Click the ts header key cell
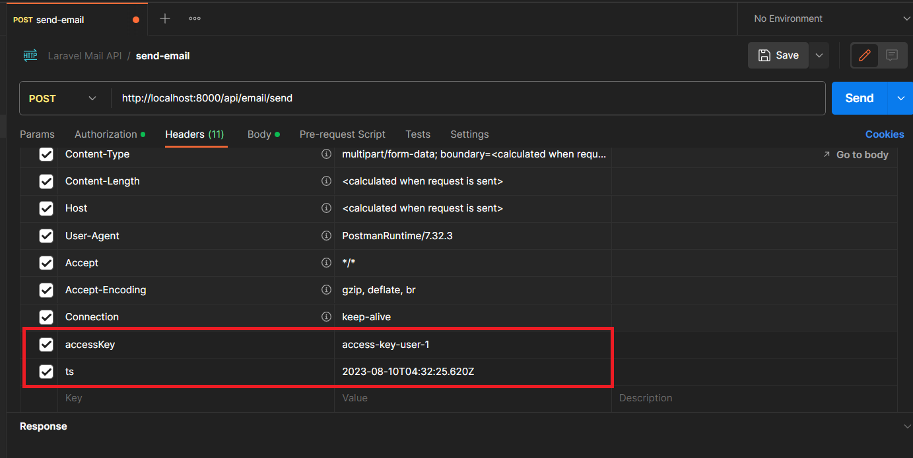 [196, 372]
